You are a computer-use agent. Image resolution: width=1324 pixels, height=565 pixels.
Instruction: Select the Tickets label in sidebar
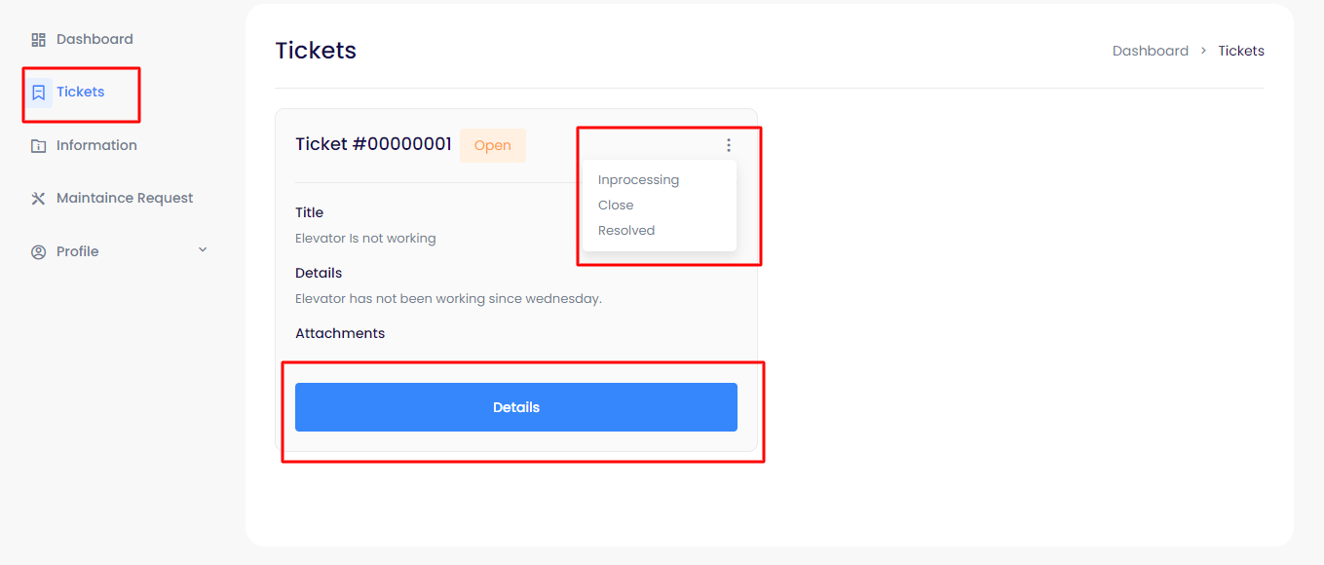pos(80,93)
